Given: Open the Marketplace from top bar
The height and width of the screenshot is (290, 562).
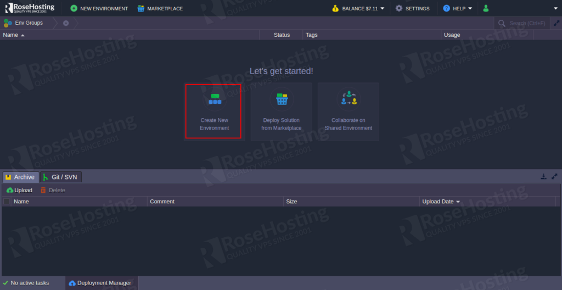Looking at the screenshot, I should click(x=160, y=8).
